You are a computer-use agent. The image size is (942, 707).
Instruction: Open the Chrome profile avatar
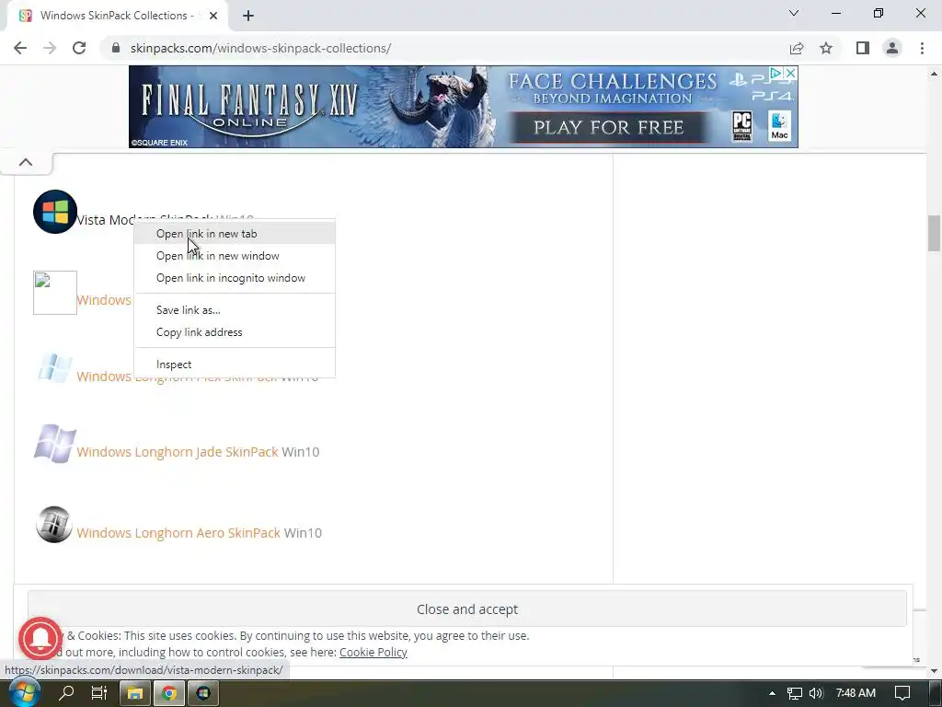coord(892,48)
